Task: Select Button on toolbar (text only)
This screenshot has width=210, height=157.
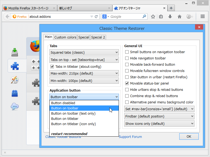Action: [84, 113]
